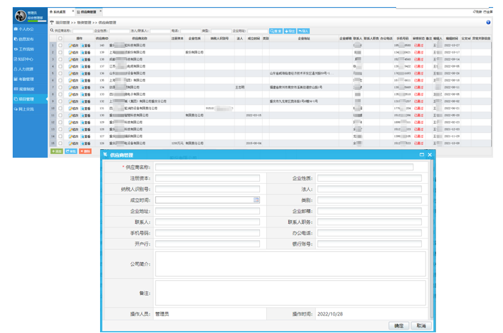Open 人力资源 sidebar module
The width and height of the screenshot is (503, 333).
coord(25,69)
